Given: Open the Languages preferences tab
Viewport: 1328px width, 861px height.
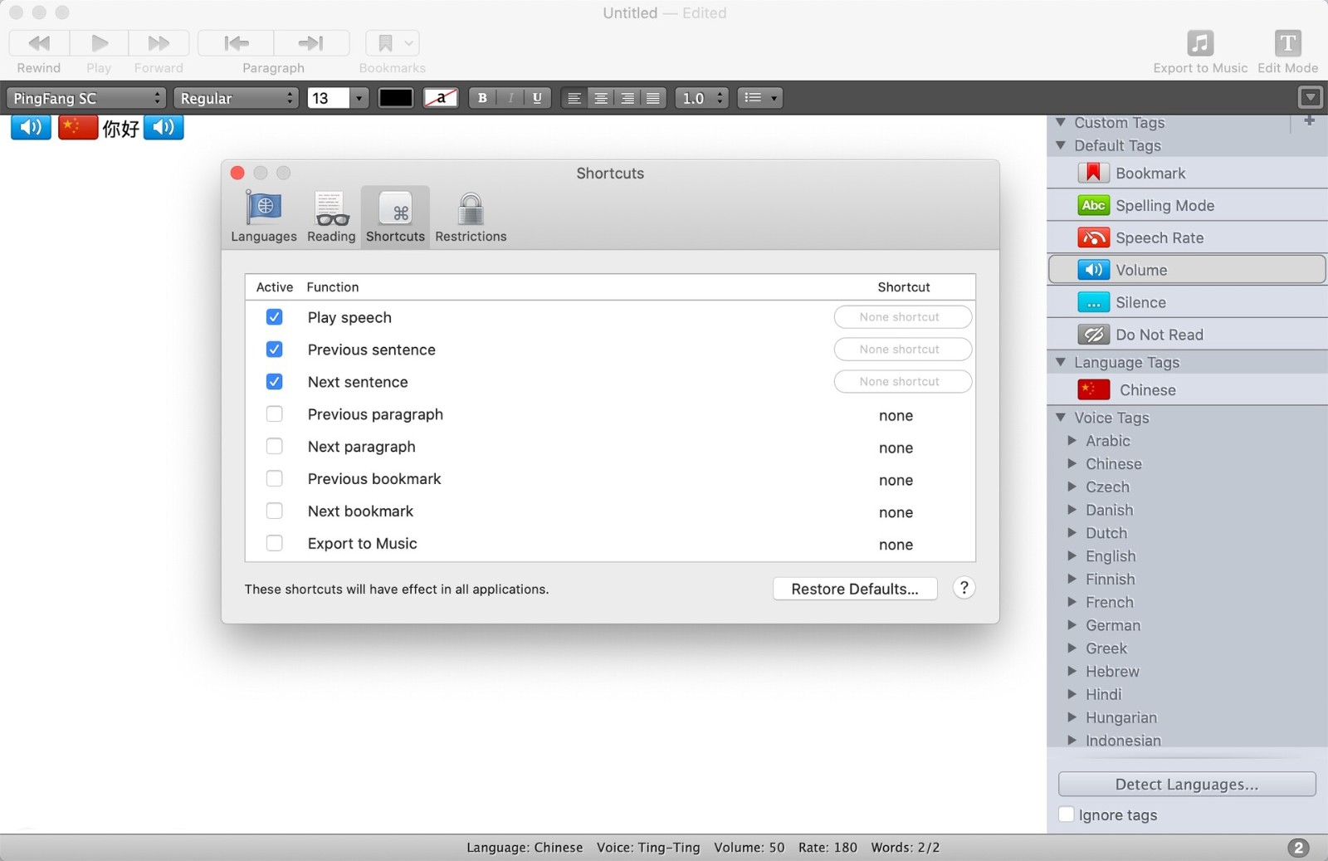Looking at the screenshot, I should click(264, 216).
